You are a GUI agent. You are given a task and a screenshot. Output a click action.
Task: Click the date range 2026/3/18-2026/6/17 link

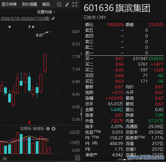(x=25, y=18)
